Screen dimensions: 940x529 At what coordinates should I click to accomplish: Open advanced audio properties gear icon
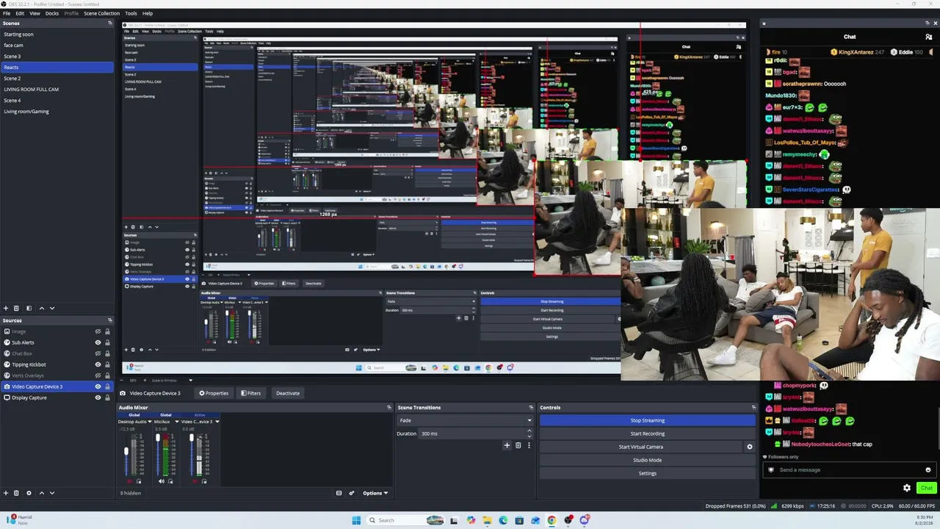(352, 493)
